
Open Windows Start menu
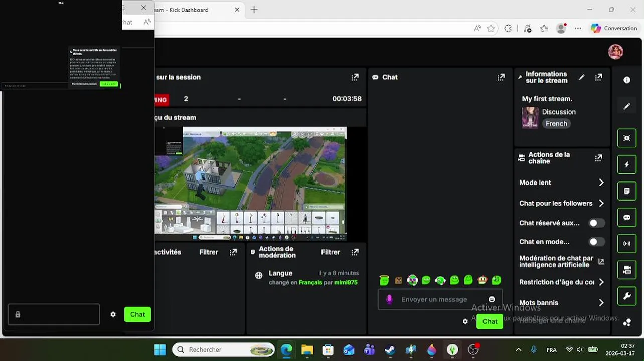point(160,350)
